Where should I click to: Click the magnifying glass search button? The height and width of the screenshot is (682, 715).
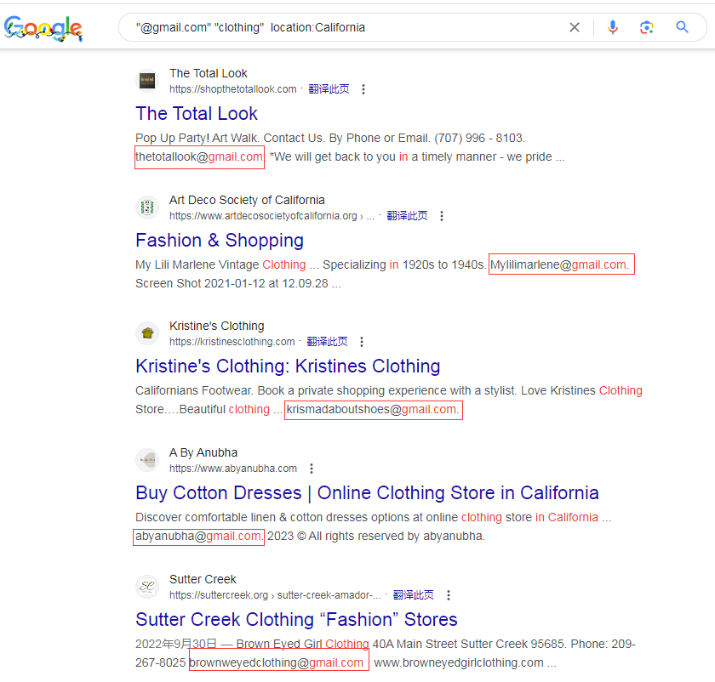[x=682, y=27]
